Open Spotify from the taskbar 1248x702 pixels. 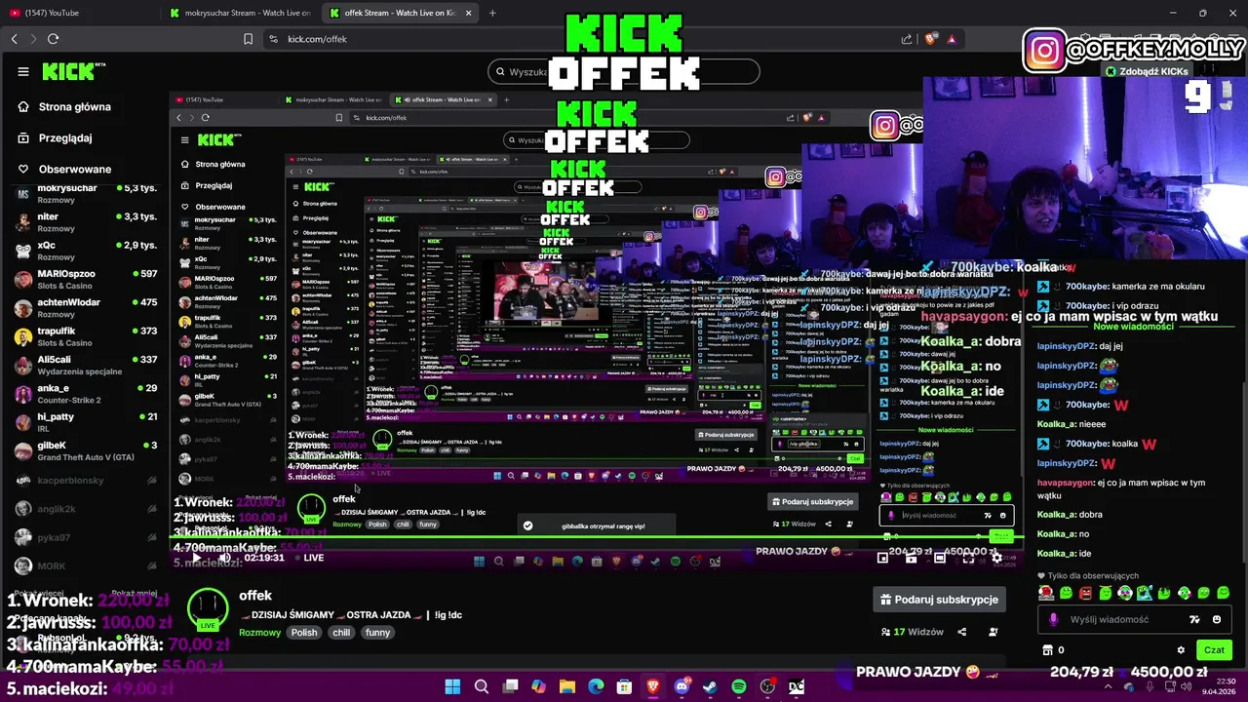pyautogui.click(x=739, y=686)
